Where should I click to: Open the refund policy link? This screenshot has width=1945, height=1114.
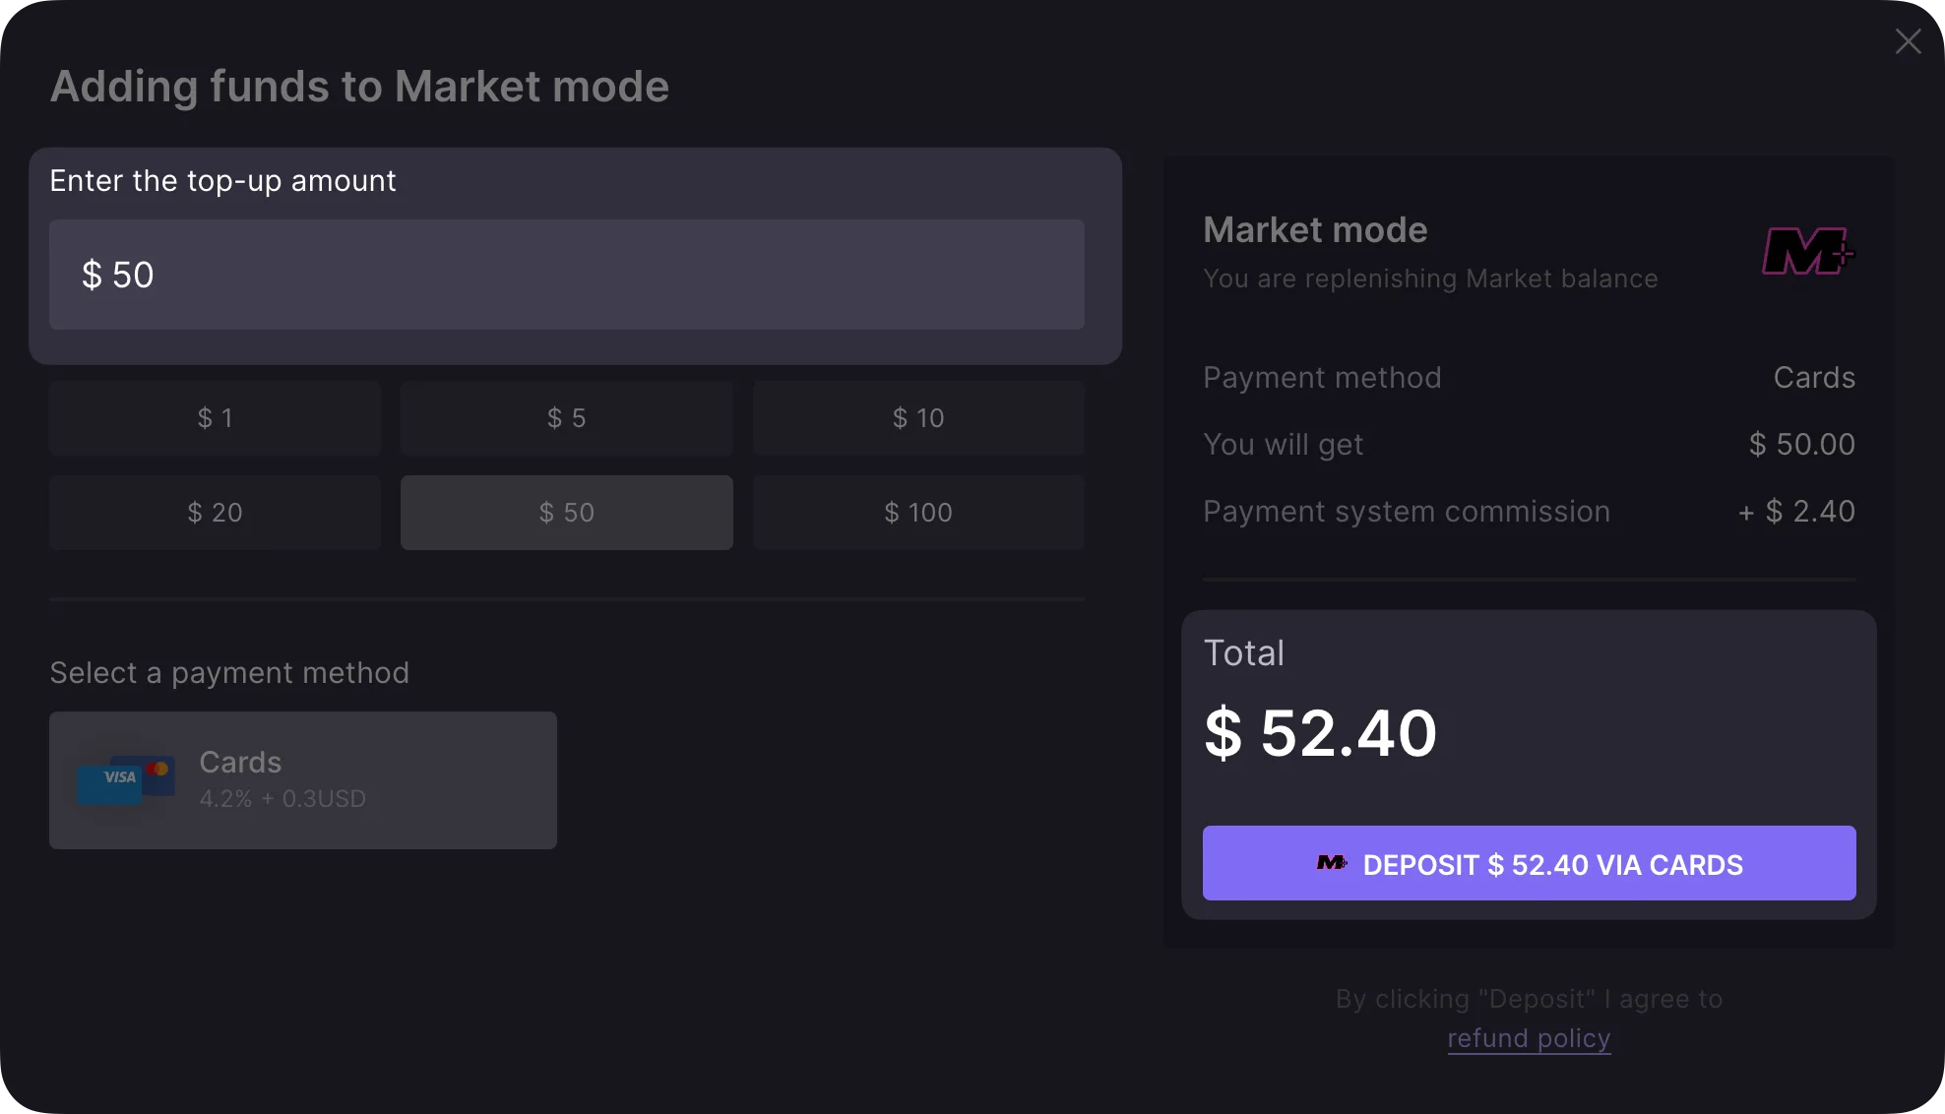pos(1529,1038)
